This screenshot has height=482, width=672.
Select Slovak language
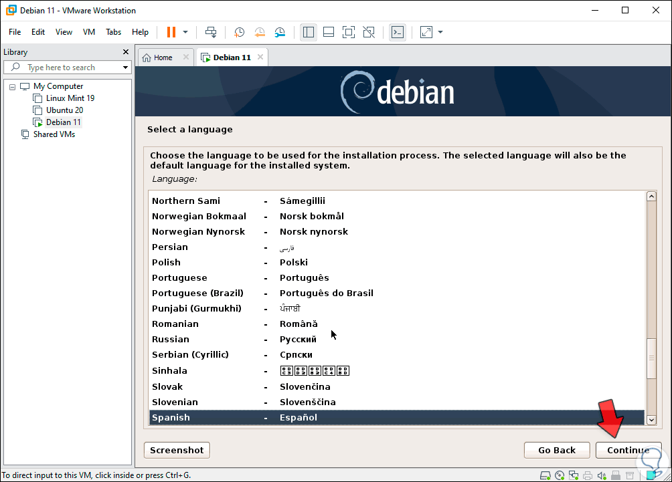click(396, 386)
